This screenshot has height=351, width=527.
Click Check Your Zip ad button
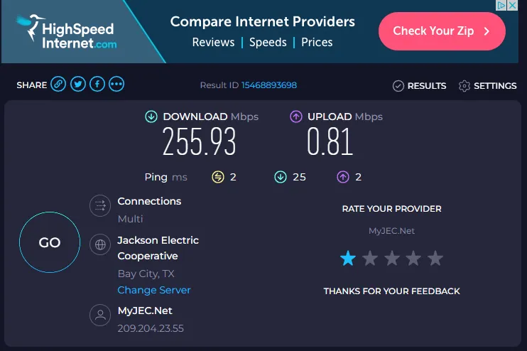(x=442, y=31)
